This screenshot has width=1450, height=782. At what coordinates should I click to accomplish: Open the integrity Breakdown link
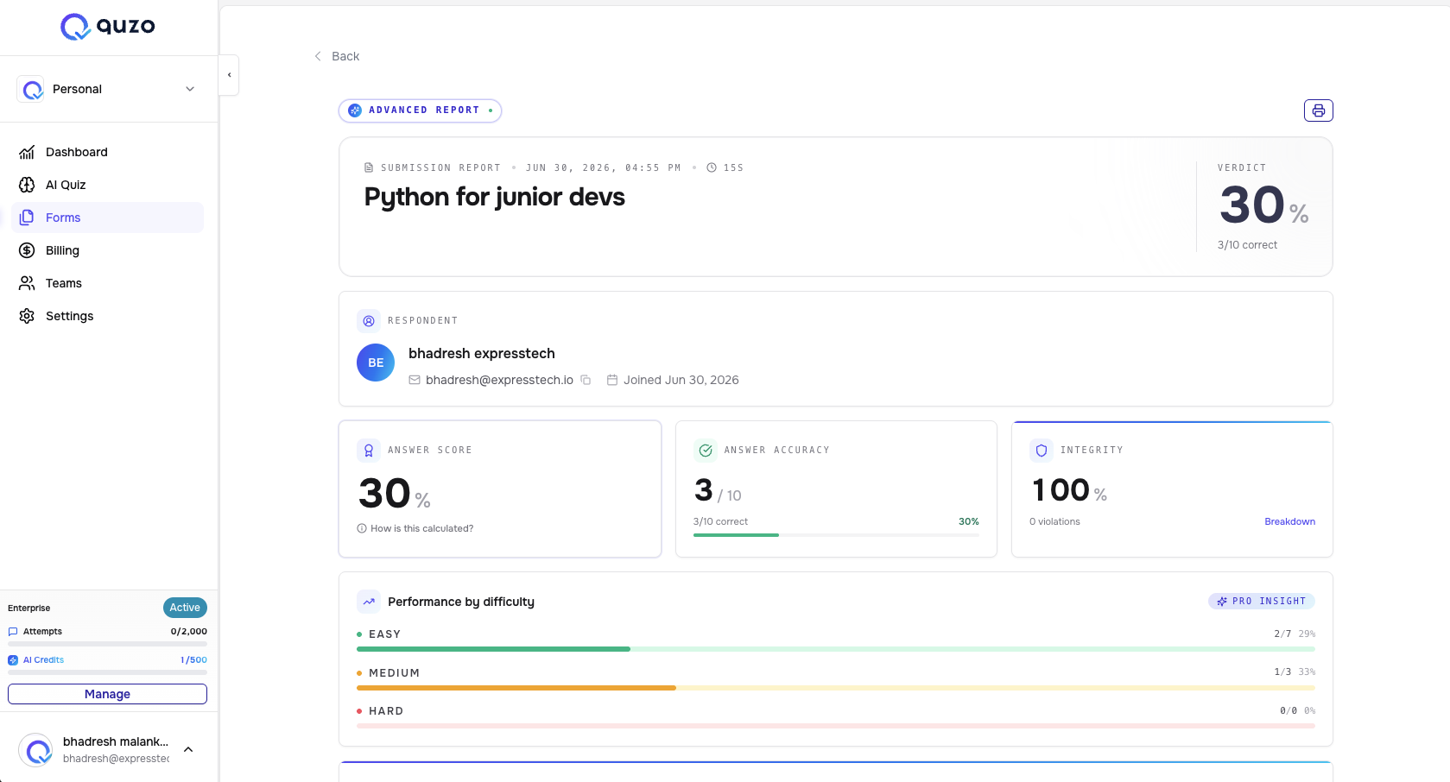(1289, 521)
